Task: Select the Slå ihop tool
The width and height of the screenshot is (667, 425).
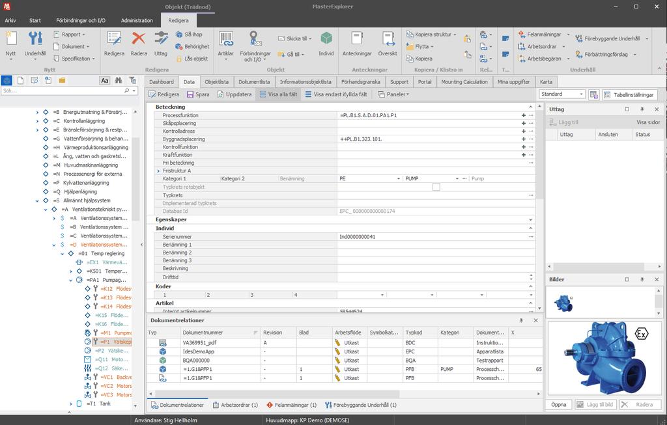Action: pos(190,34)
